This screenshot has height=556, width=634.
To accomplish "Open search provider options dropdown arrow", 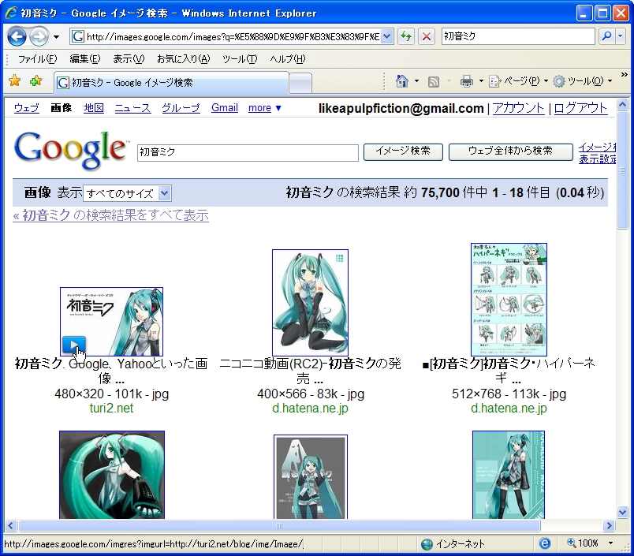I will pyautogui.click(x=621, y=36).
